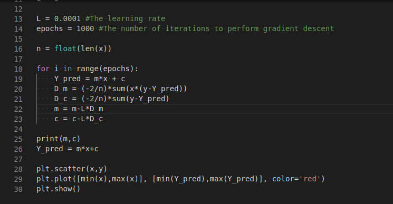The height and width of the screenshot is (204, 393).
Task: Click line number 13 in the gutter
Action: (18, 19)
